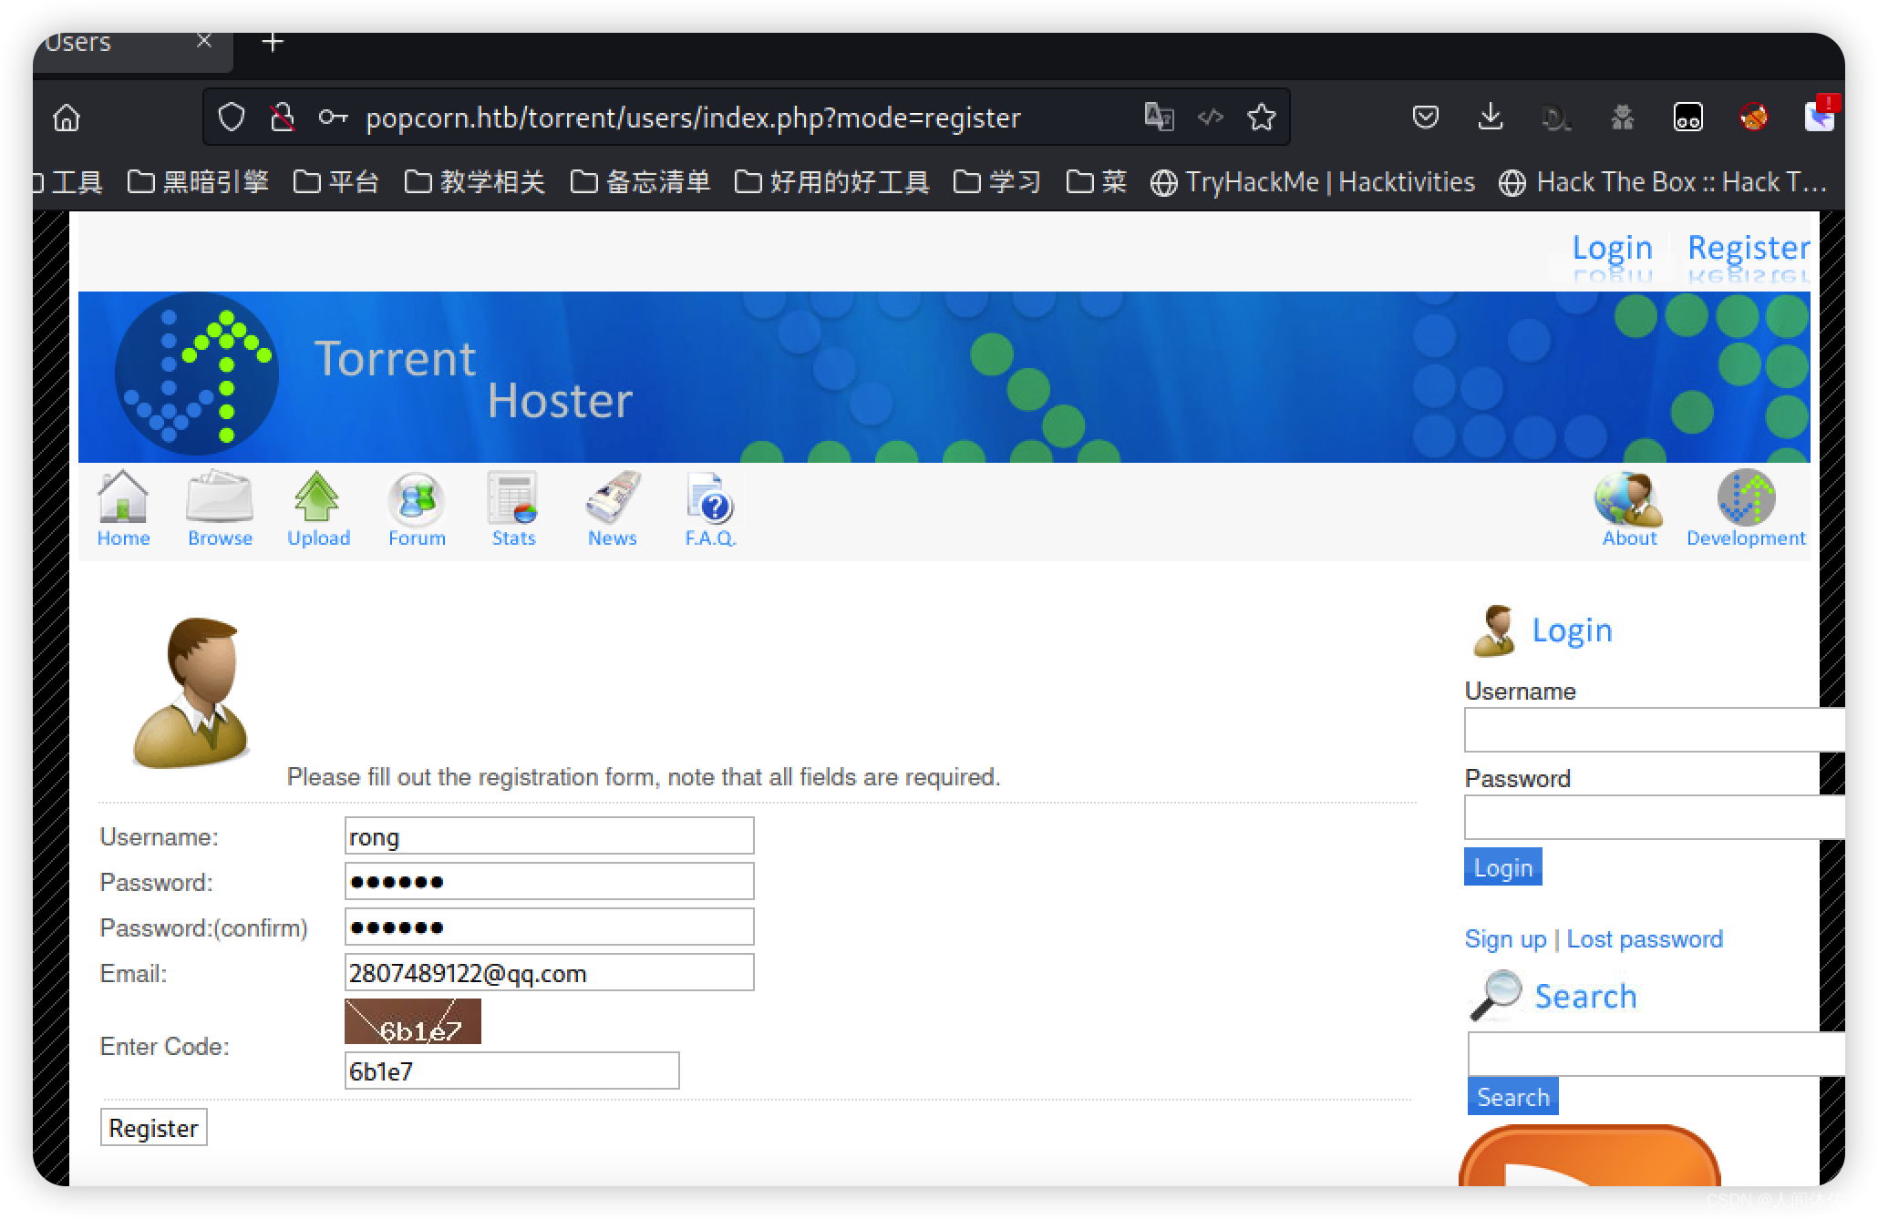Image resolution: width=1878 pixels, height=1219 pixels.
Task: Click the Register button on form
Action: coord(153,1129)
